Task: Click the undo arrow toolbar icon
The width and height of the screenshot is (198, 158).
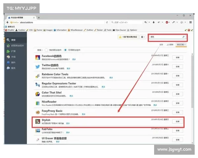Action: 146,22
